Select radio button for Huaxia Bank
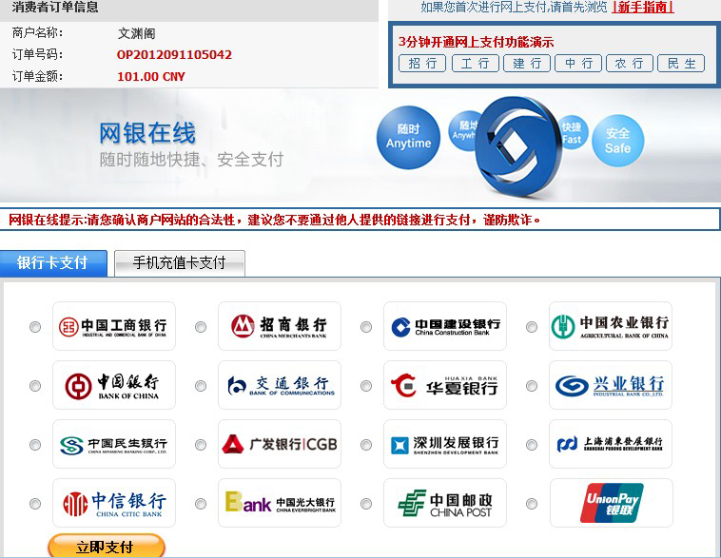The image size is (721, 558). (366, 387)
